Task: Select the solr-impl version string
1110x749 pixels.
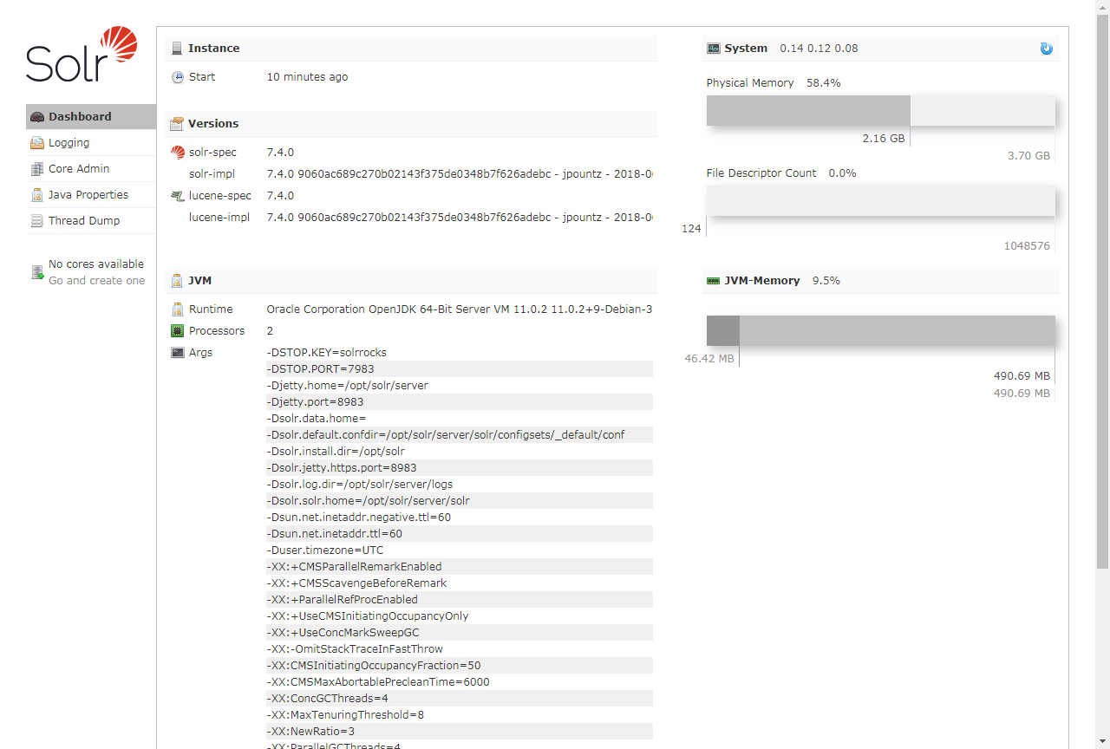Action: tap(460, 174)
